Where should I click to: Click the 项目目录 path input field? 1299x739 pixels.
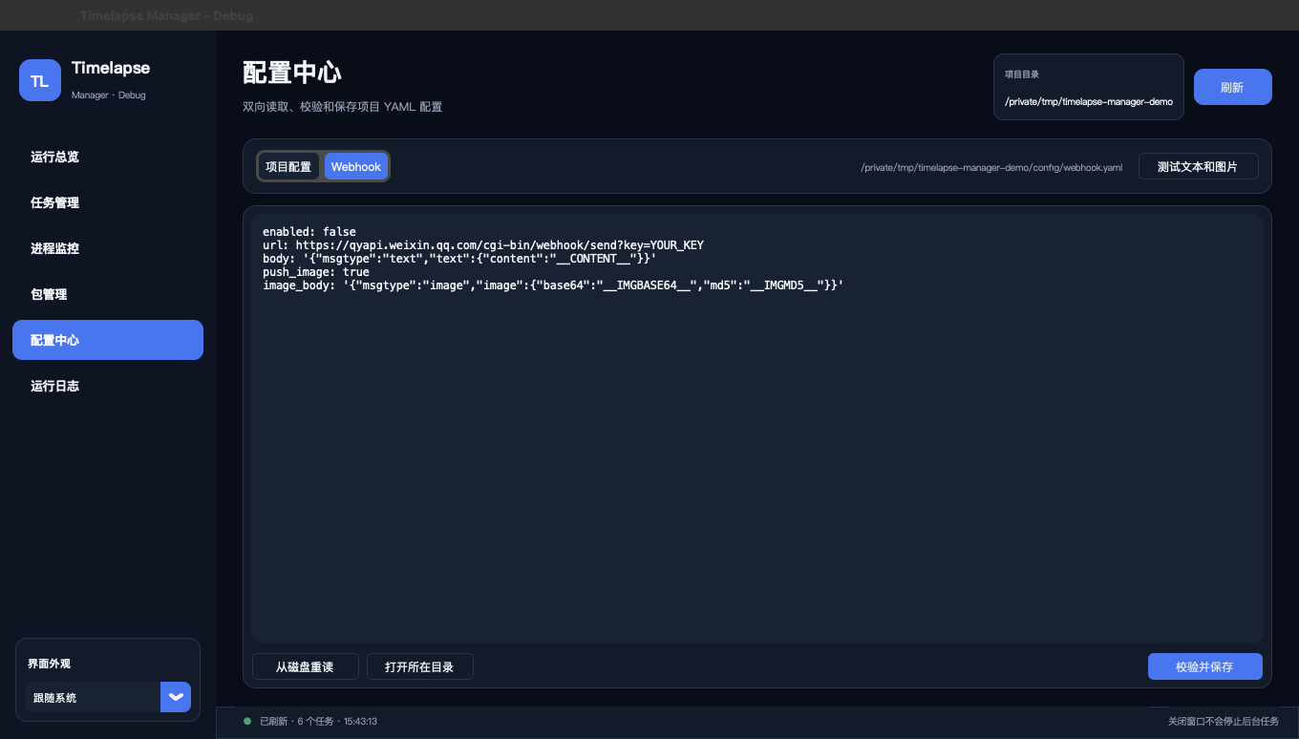click(x=1089, y=101)
